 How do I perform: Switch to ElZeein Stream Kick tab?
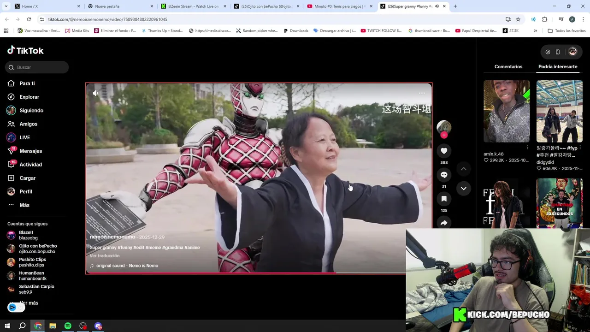pyautogui.click(x=193, y=6)
